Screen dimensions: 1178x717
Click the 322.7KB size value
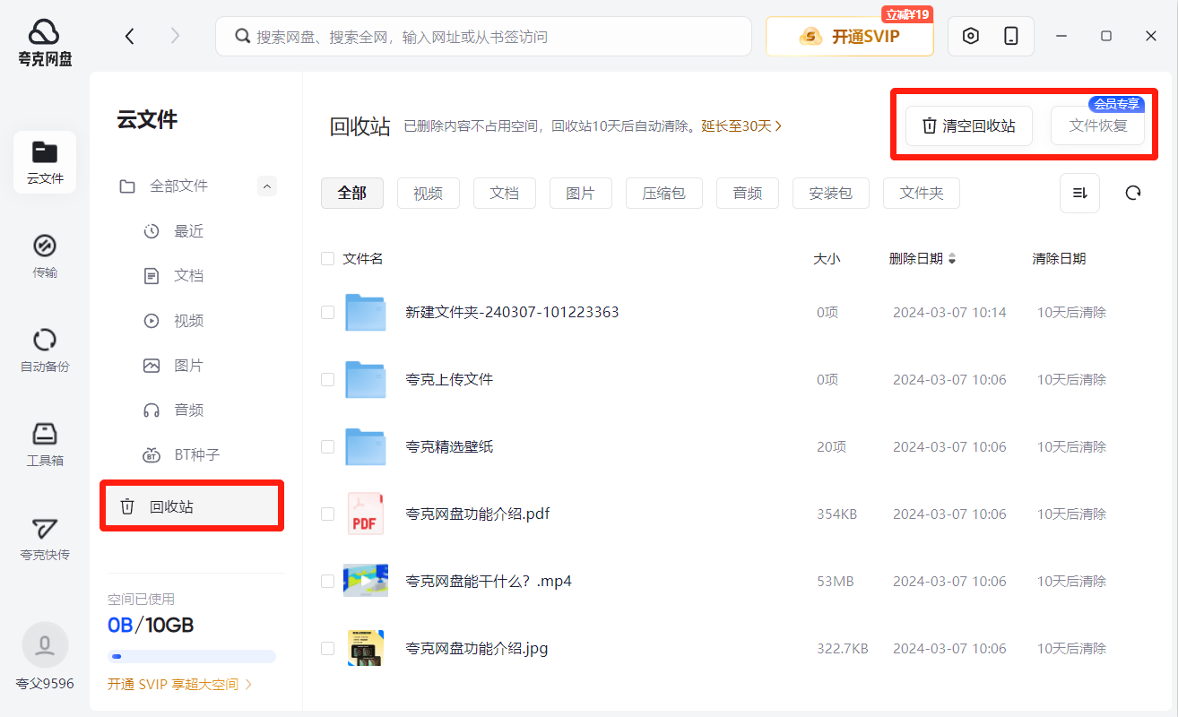pos(842,649)
